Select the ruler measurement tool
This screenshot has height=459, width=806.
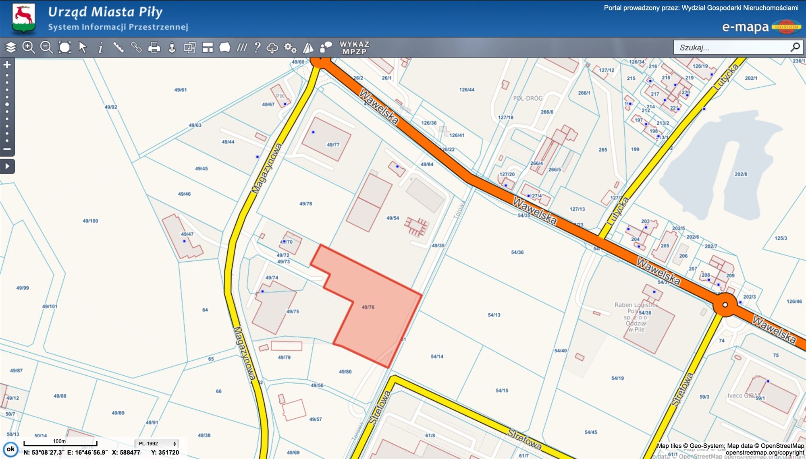[118, 48]
